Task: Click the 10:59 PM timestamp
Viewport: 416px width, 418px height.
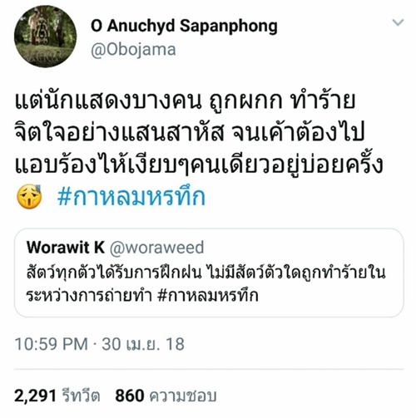Action: 52,344
